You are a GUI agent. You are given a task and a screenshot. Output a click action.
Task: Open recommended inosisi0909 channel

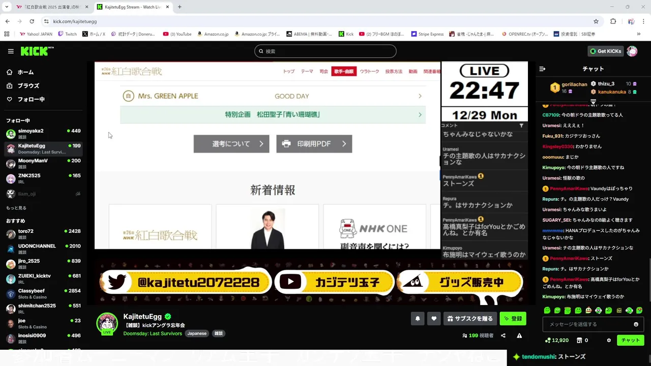[43, 338]
